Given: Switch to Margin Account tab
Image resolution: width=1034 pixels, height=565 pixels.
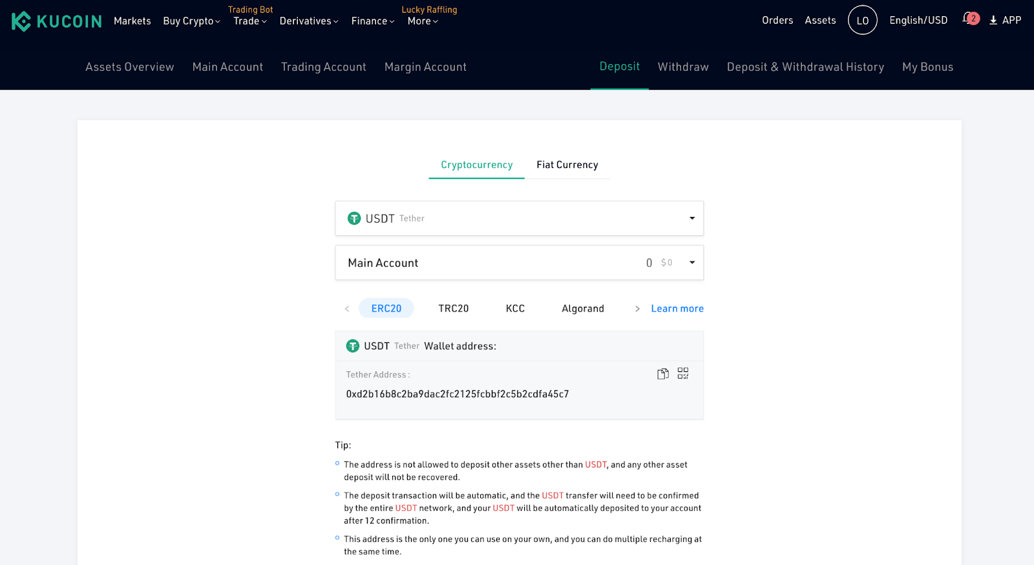Looking at the screenshot, I should 425,67.
